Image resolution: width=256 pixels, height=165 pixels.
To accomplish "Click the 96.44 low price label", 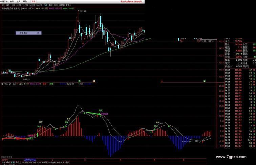I will point(27,79).
